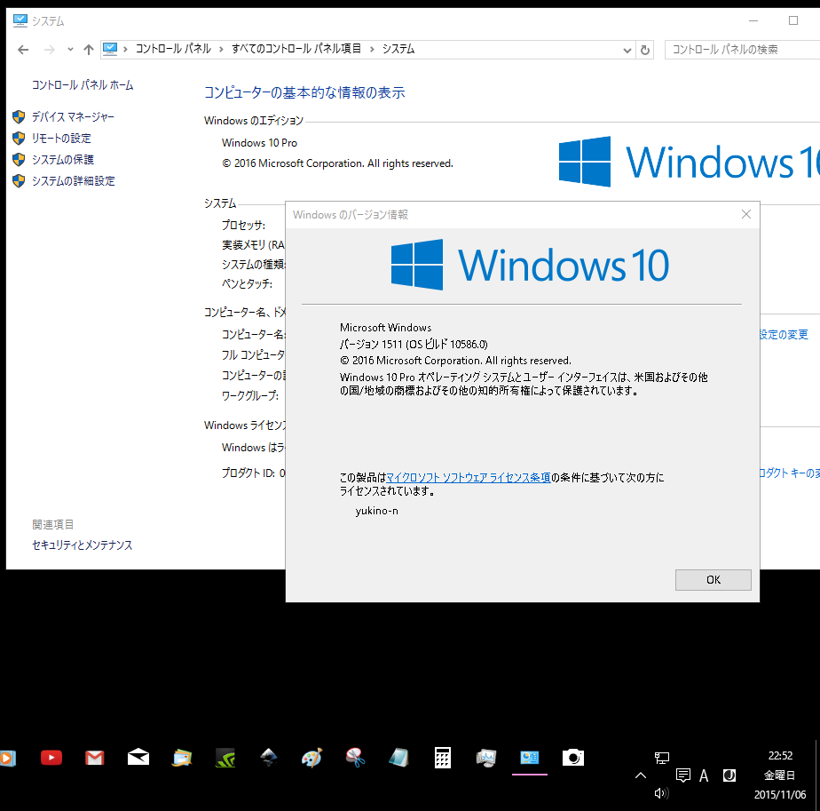
Task: Open the 'マイクロソフト ソフトウェア ライセンス条項' link
Action: (468, 477)
